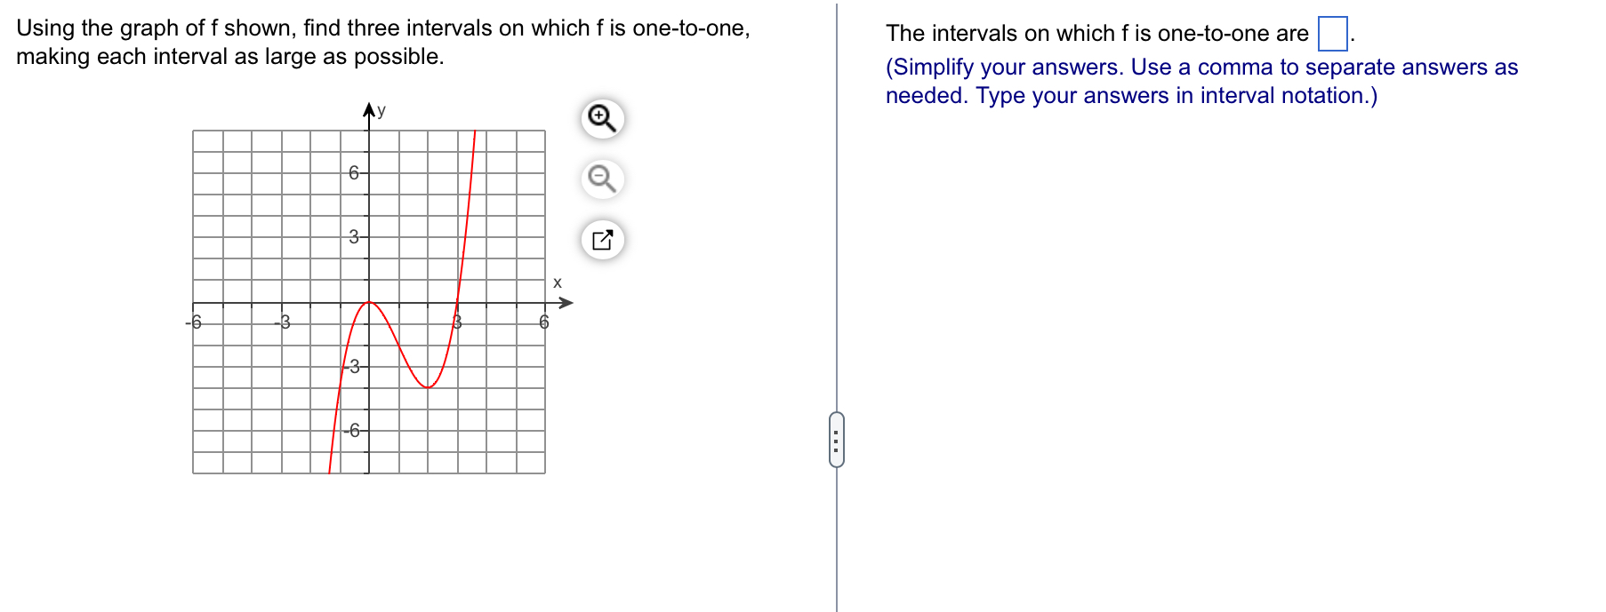The image size is (1606, 612).
Task: Click the y-axis label on the graph
Action: coord(381,110)
